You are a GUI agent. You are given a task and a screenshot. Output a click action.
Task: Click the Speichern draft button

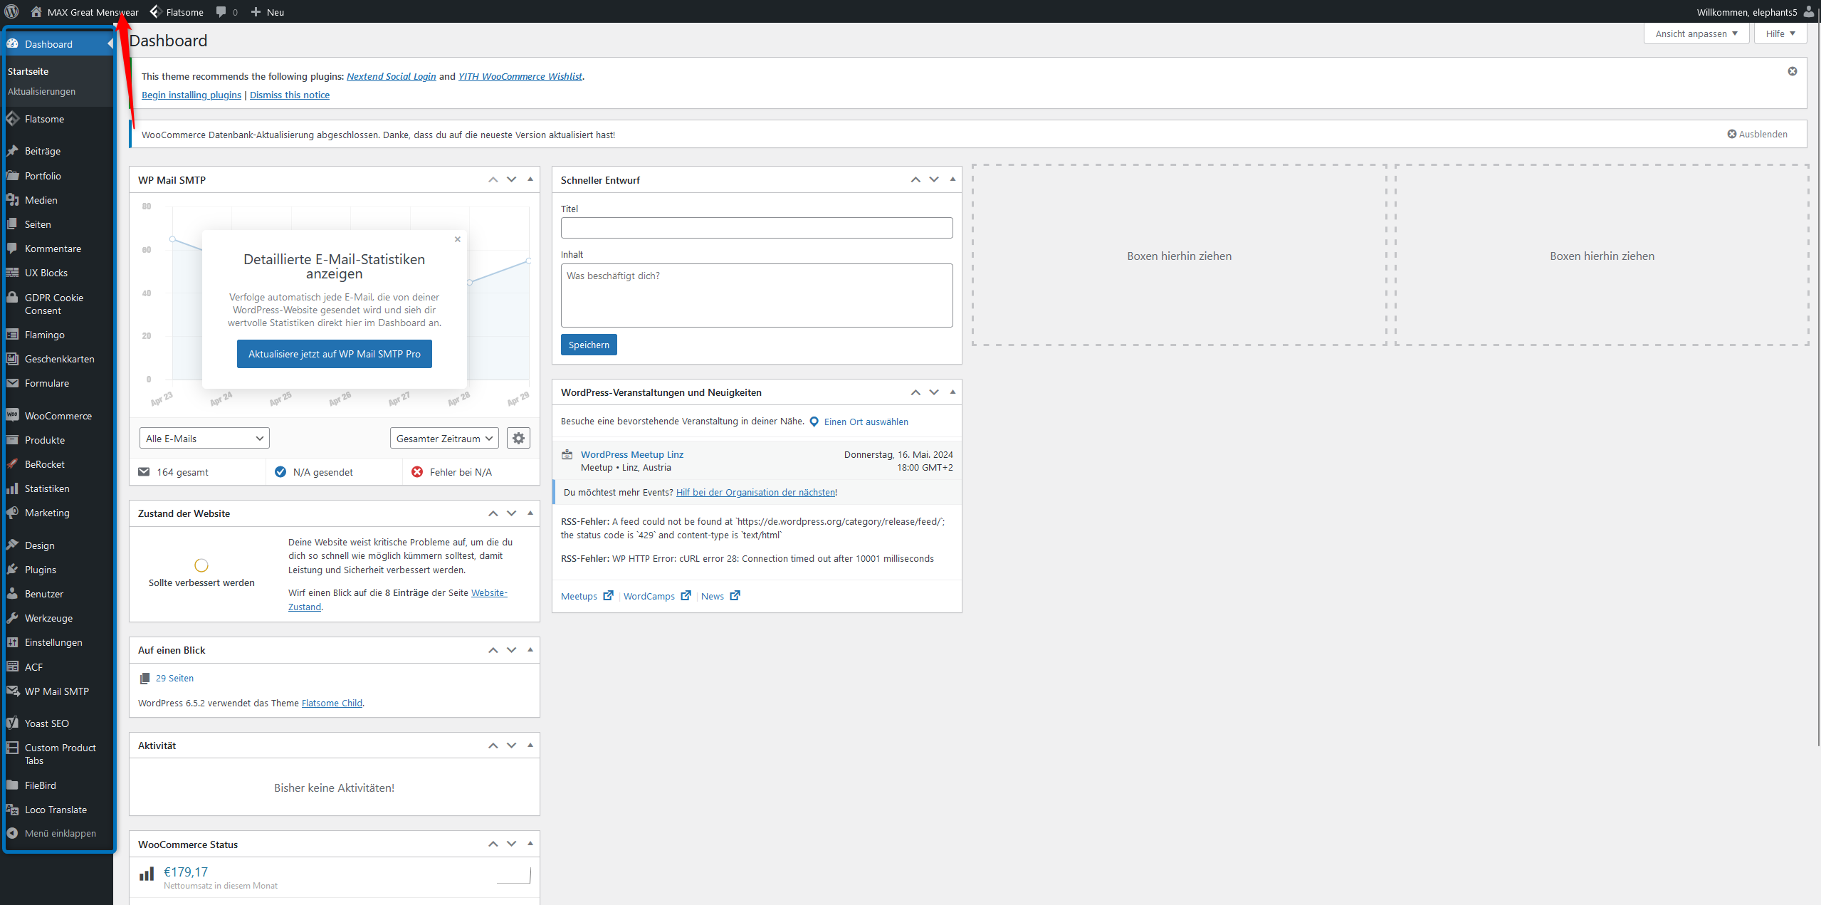pos(589,345)
